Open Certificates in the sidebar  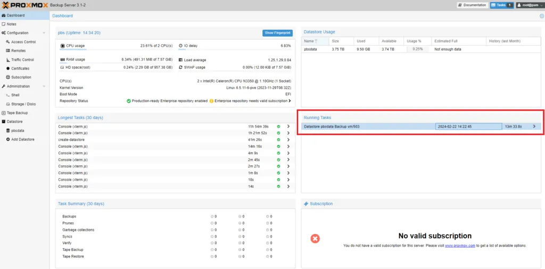[20, 69]
